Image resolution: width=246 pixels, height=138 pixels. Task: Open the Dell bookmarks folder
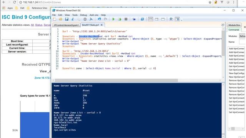pos(20,8)
